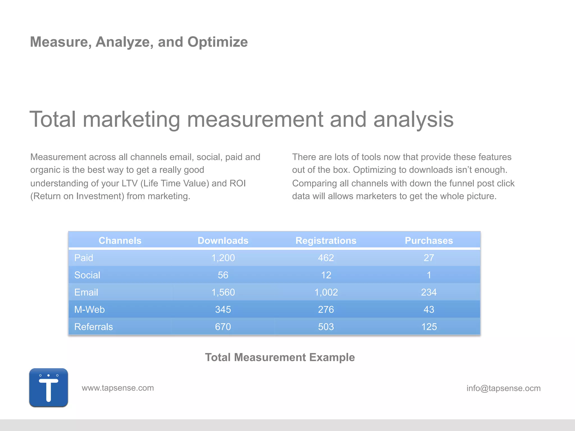The width and height of the screenshot is (575, 431).
Task: Select Social registrations value 12
Action: (x=326, y=275)
